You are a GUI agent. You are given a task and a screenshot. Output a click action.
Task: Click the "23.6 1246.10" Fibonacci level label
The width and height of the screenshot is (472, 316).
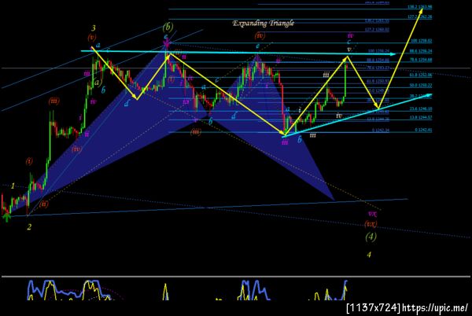point(421,108)
